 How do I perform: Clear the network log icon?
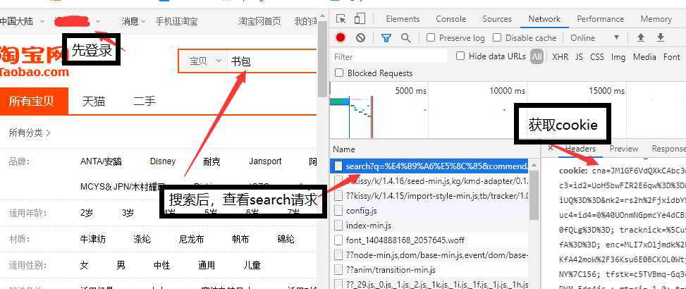(x=360, y=37)
